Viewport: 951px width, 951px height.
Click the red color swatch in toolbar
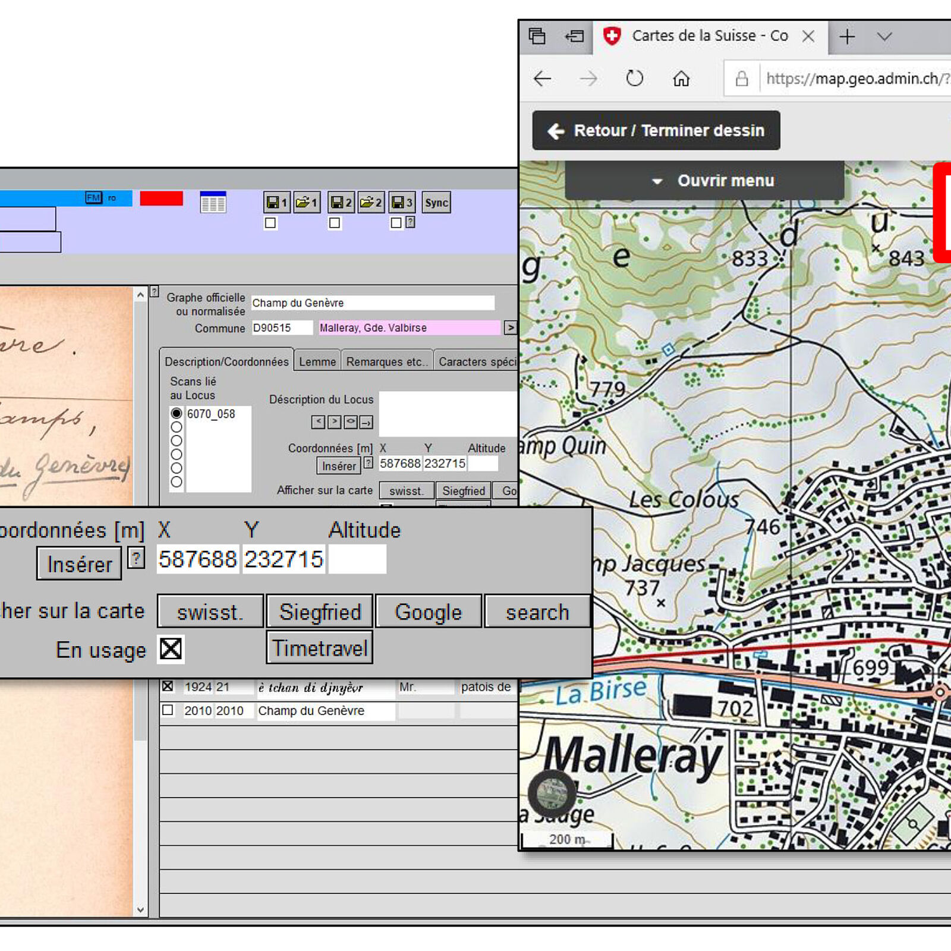click(x=161, y=199)
